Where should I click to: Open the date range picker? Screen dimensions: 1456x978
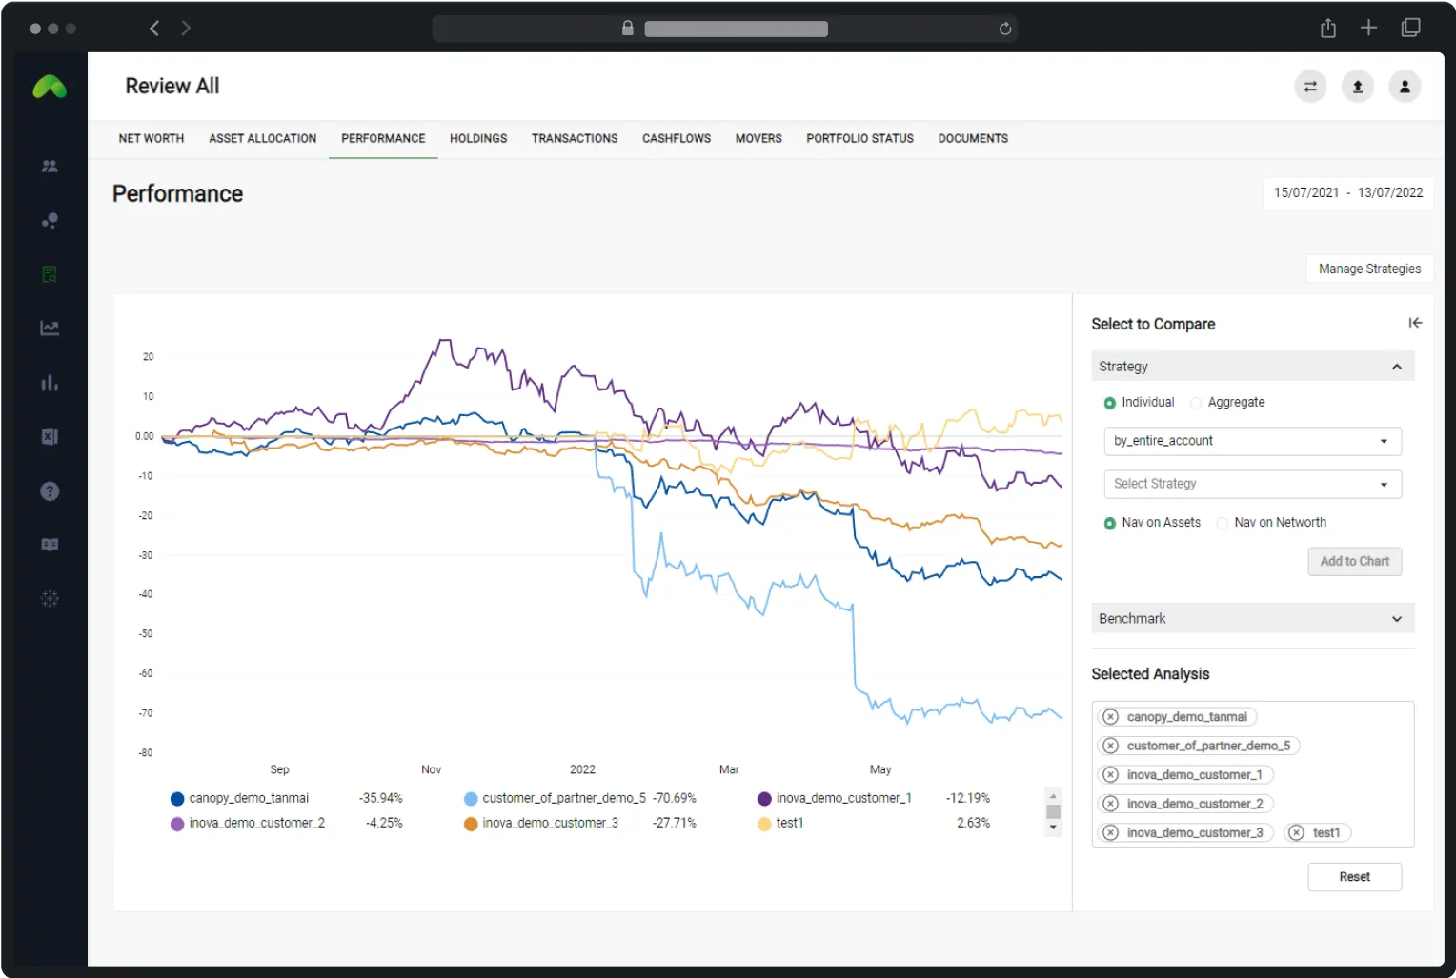click(1348, 192)
